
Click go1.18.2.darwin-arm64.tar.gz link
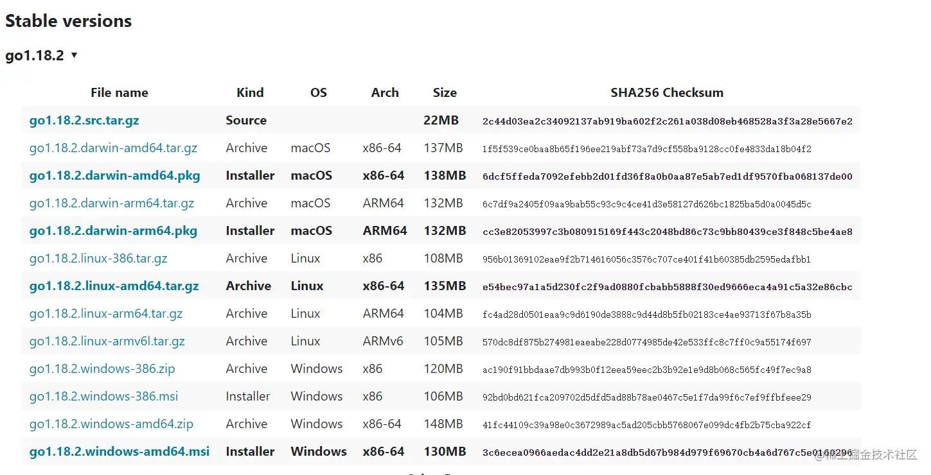[x=112, y=203]
